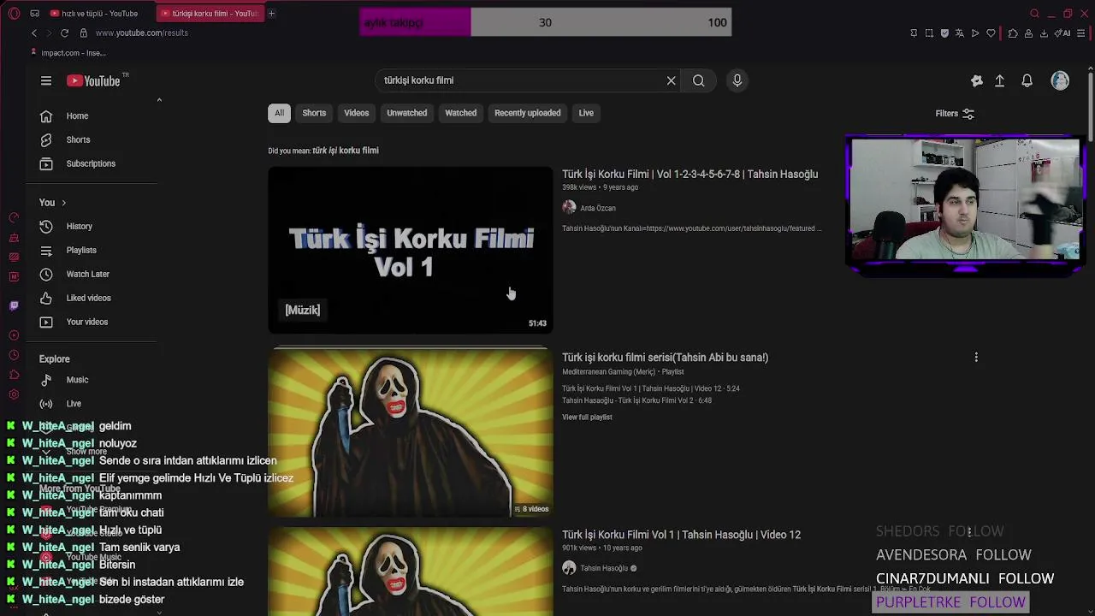Screen dimensions: 1095x616
Task: Go back with the browser back arrow
Action: pyautogui.click(x=34, y=33)
